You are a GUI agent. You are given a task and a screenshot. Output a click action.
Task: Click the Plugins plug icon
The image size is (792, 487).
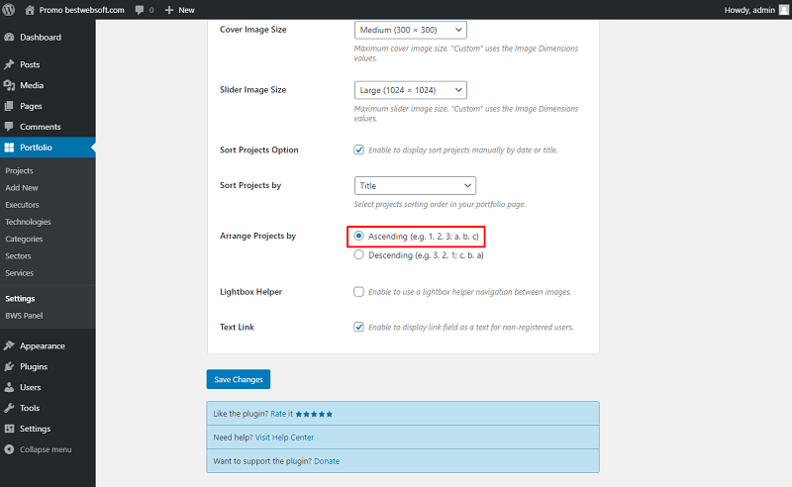point(9,367)
